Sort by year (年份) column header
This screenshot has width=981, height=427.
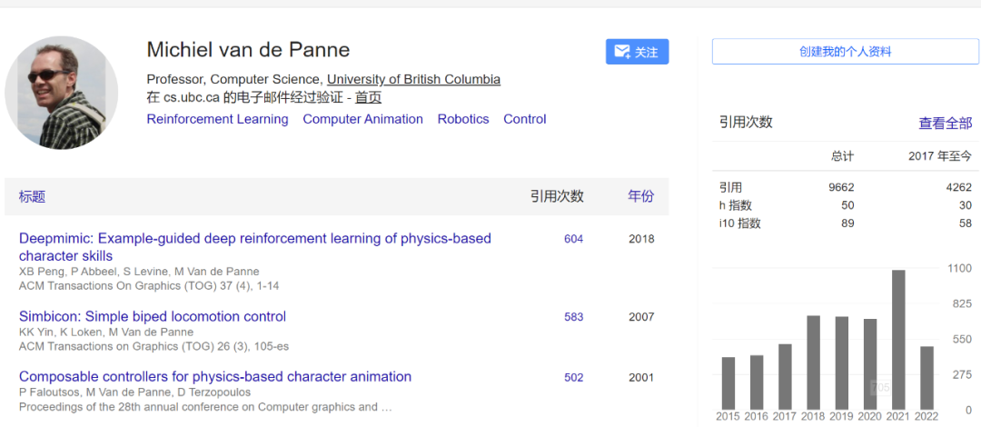tap(640, 196)
